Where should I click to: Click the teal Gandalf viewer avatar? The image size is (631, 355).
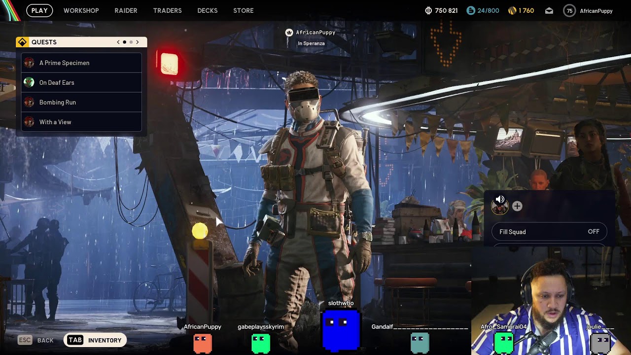(x=420, y=343)
